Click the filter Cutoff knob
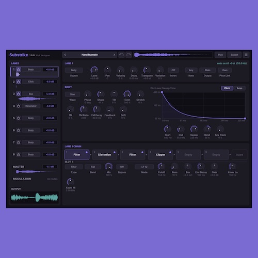The image size is (258, 258). 162,167
